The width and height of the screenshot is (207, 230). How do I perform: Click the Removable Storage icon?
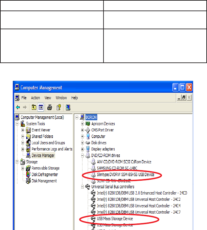point(28,168)
